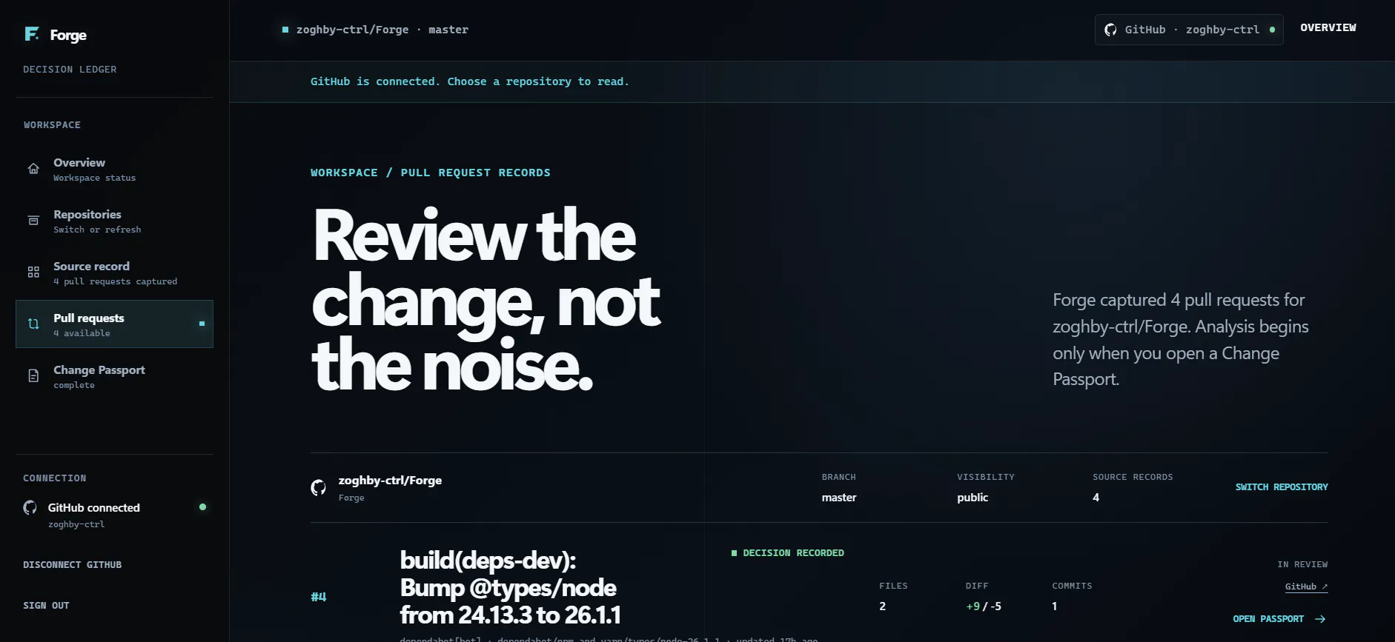This screenshot has width=1395, height=642.
Task: Click the Repositories archive icon
Action: pyautogui.click(x=33, y=221)
